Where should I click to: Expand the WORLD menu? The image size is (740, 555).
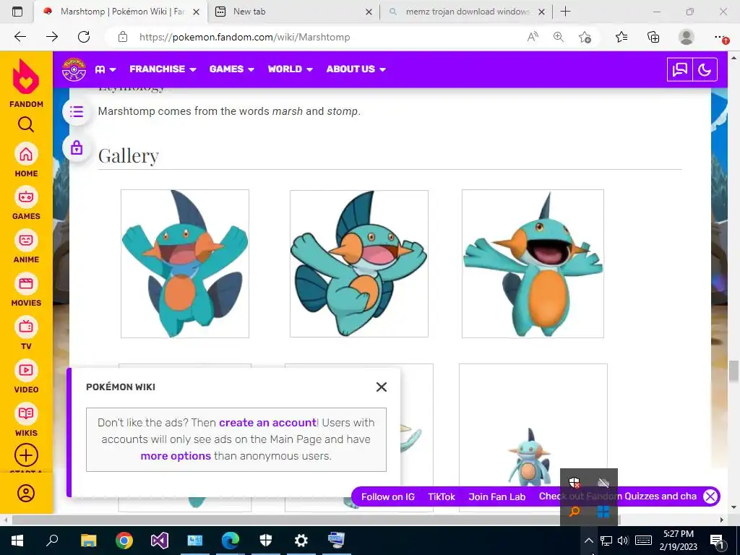[291, 69]
